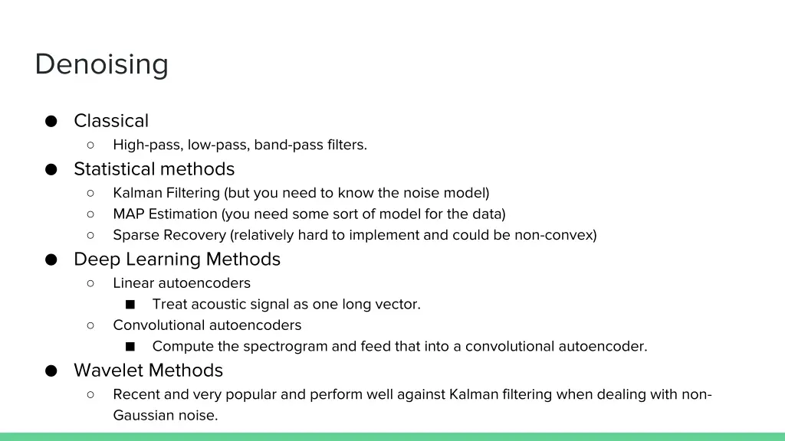Select the Linear autoencoders sub-bullet text

[182, 283]
